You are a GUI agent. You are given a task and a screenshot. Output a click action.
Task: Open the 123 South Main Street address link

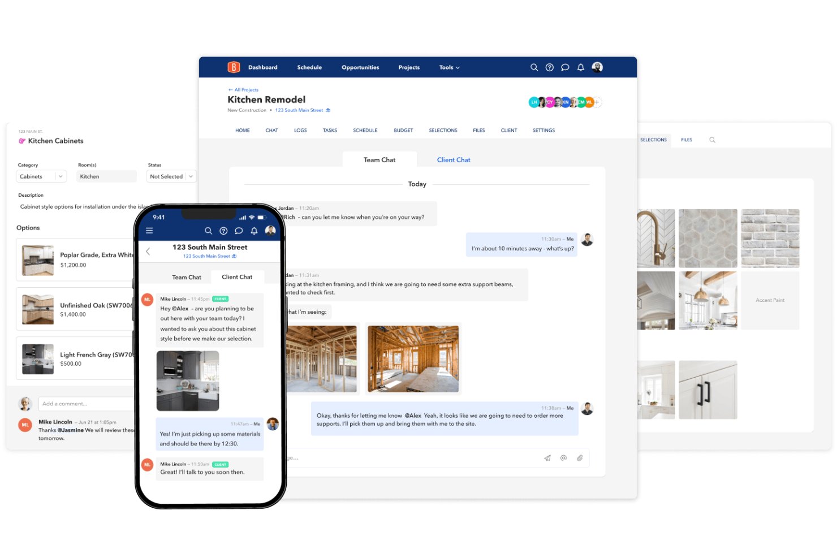pyautogui.click(x=299, y=110)
